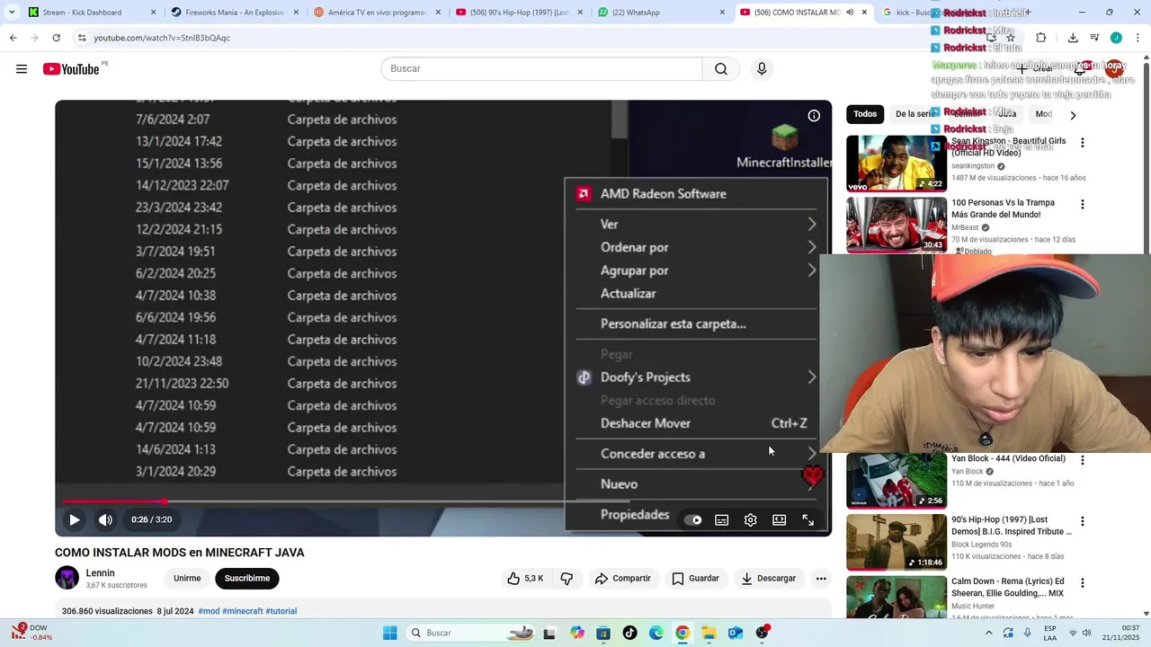1151x647 pixels.
Task: Switch player to theater mode
Action: [779, 520]
